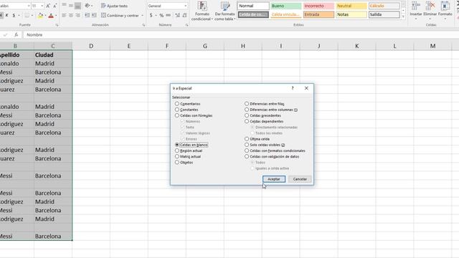The height and width of the screenshot is (258, 459).
Task: Expand Combinar y centrar dropdown arrow
Action: (x=143, y=16)
